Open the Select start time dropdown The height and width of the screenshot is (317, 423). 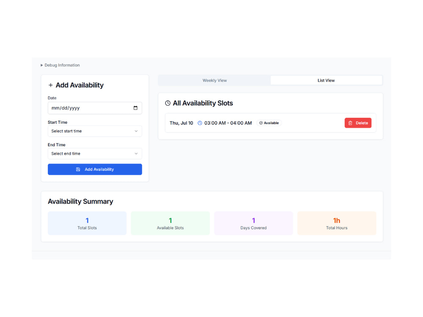coord(95,131)
